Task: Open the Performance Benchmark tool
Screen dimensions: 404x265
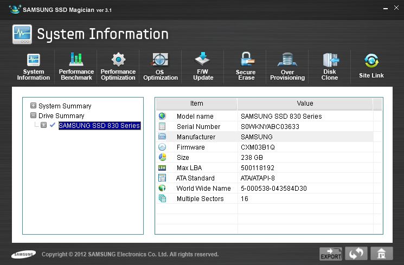Action: click(76, 66)
